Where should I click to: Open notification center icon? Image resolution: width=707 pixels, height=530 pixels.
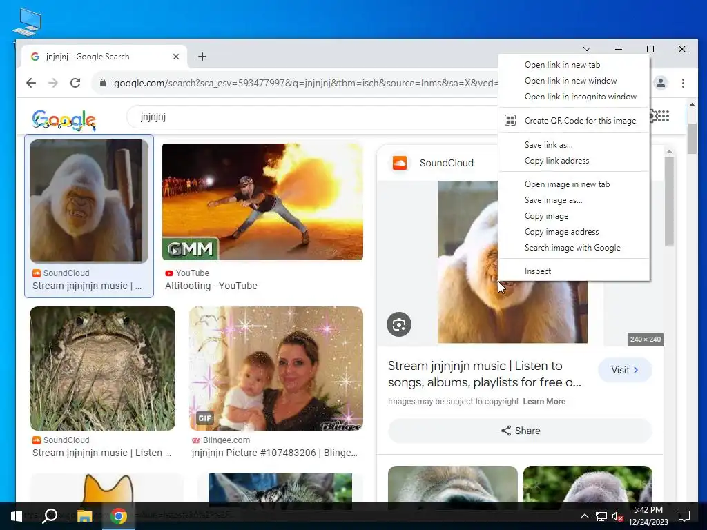[684, 516]
